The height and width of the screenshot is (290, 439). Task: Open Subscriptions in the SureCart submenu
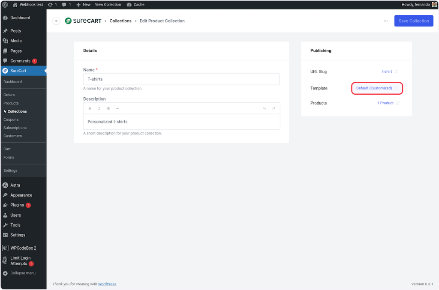(x=15, y=128)
